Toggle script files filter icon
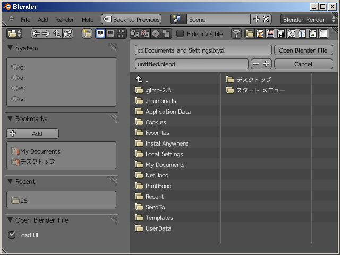 point(292,33)
